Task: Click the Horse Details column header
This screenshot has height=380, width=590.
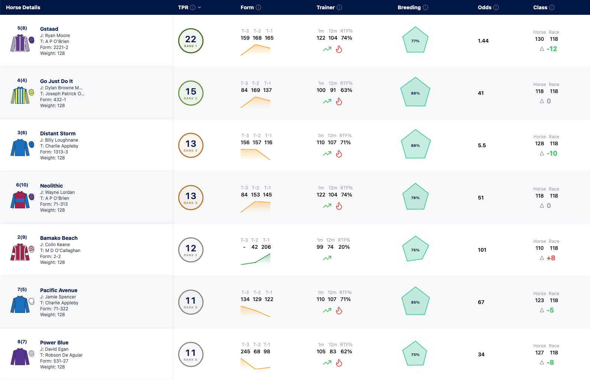Action: coord(23,7)
